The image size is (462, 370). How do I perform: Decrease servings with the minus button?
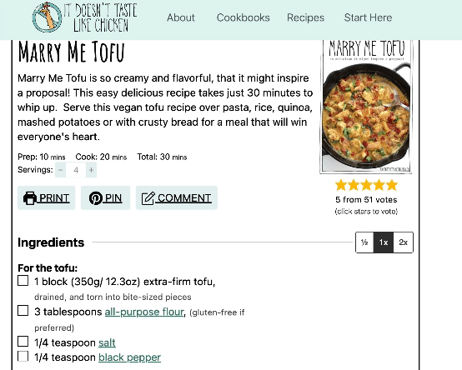60,170
